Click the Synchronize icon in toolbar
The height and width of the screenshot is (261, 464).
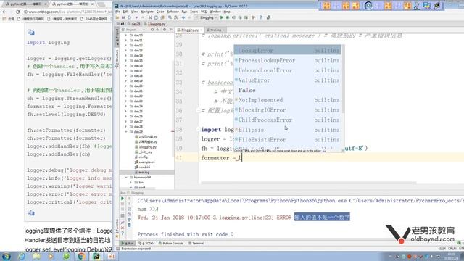coord(129,17)
